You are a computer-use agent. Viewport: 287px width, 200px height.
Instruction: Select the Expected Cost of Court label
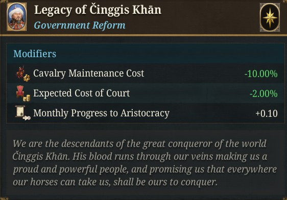coord(81,93)
